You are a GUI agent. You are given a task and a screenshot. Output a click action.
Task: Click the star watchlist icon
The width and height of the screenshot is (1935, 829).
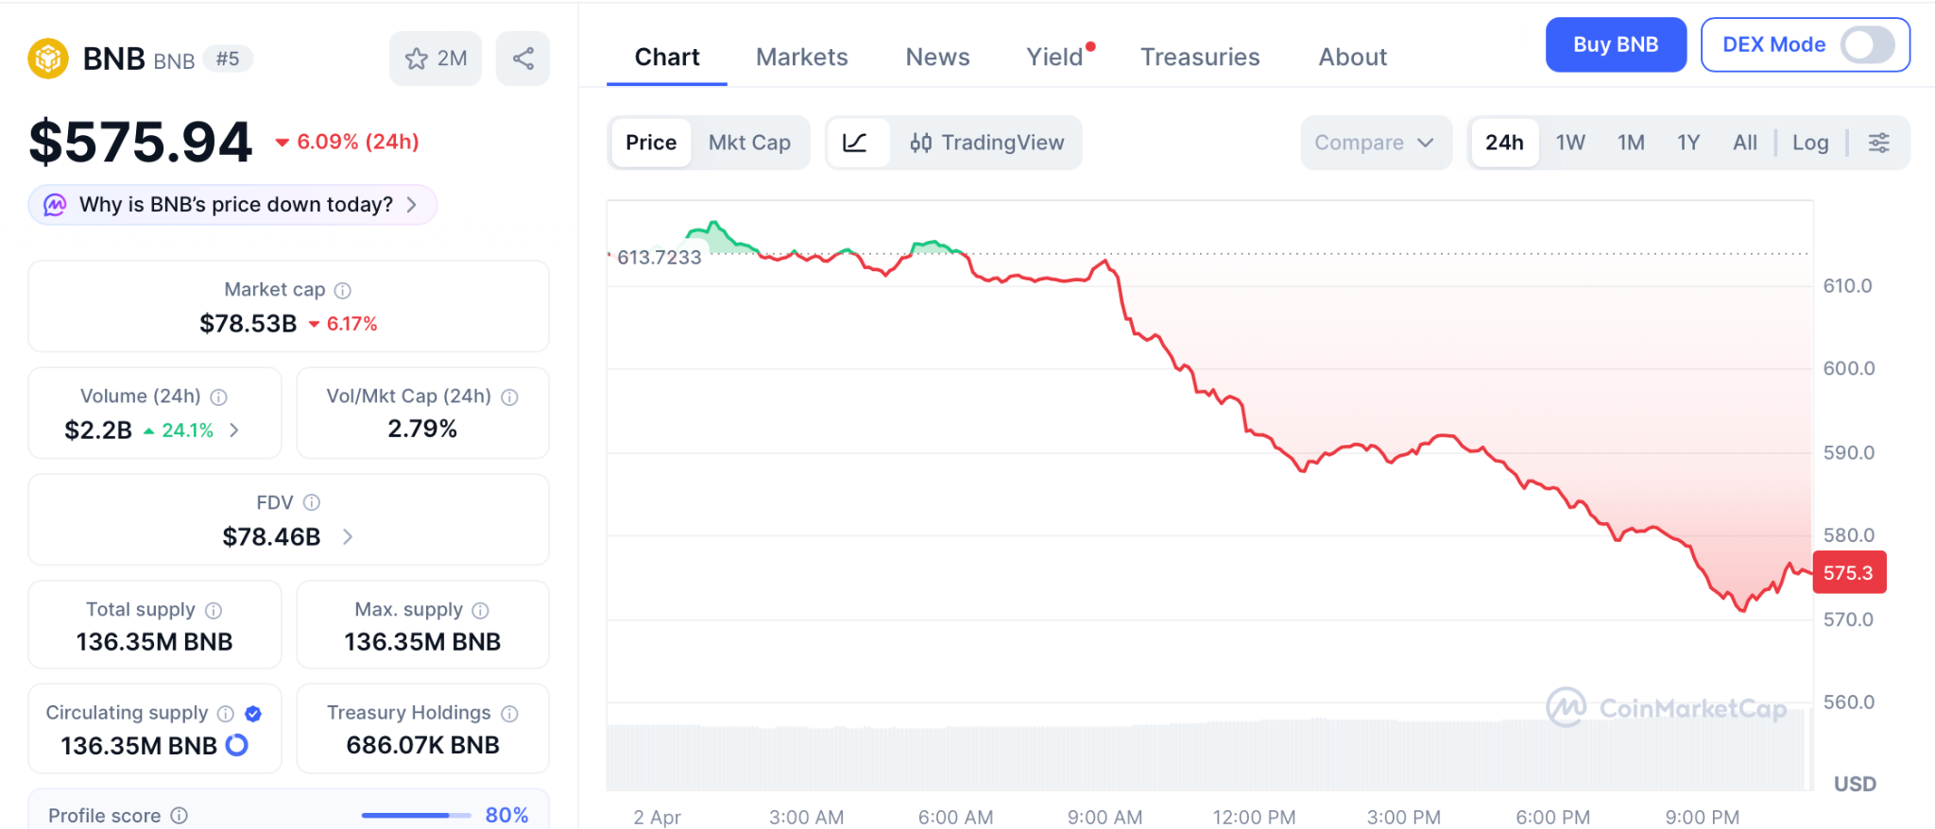[x=417, y=59]
